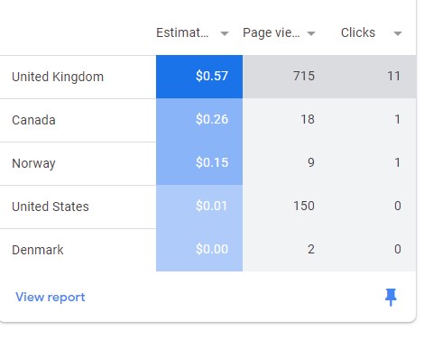Click the 11 clicks cell for United Kingdom
This screenshot has width=433, height=340.
tap(373, 77)
